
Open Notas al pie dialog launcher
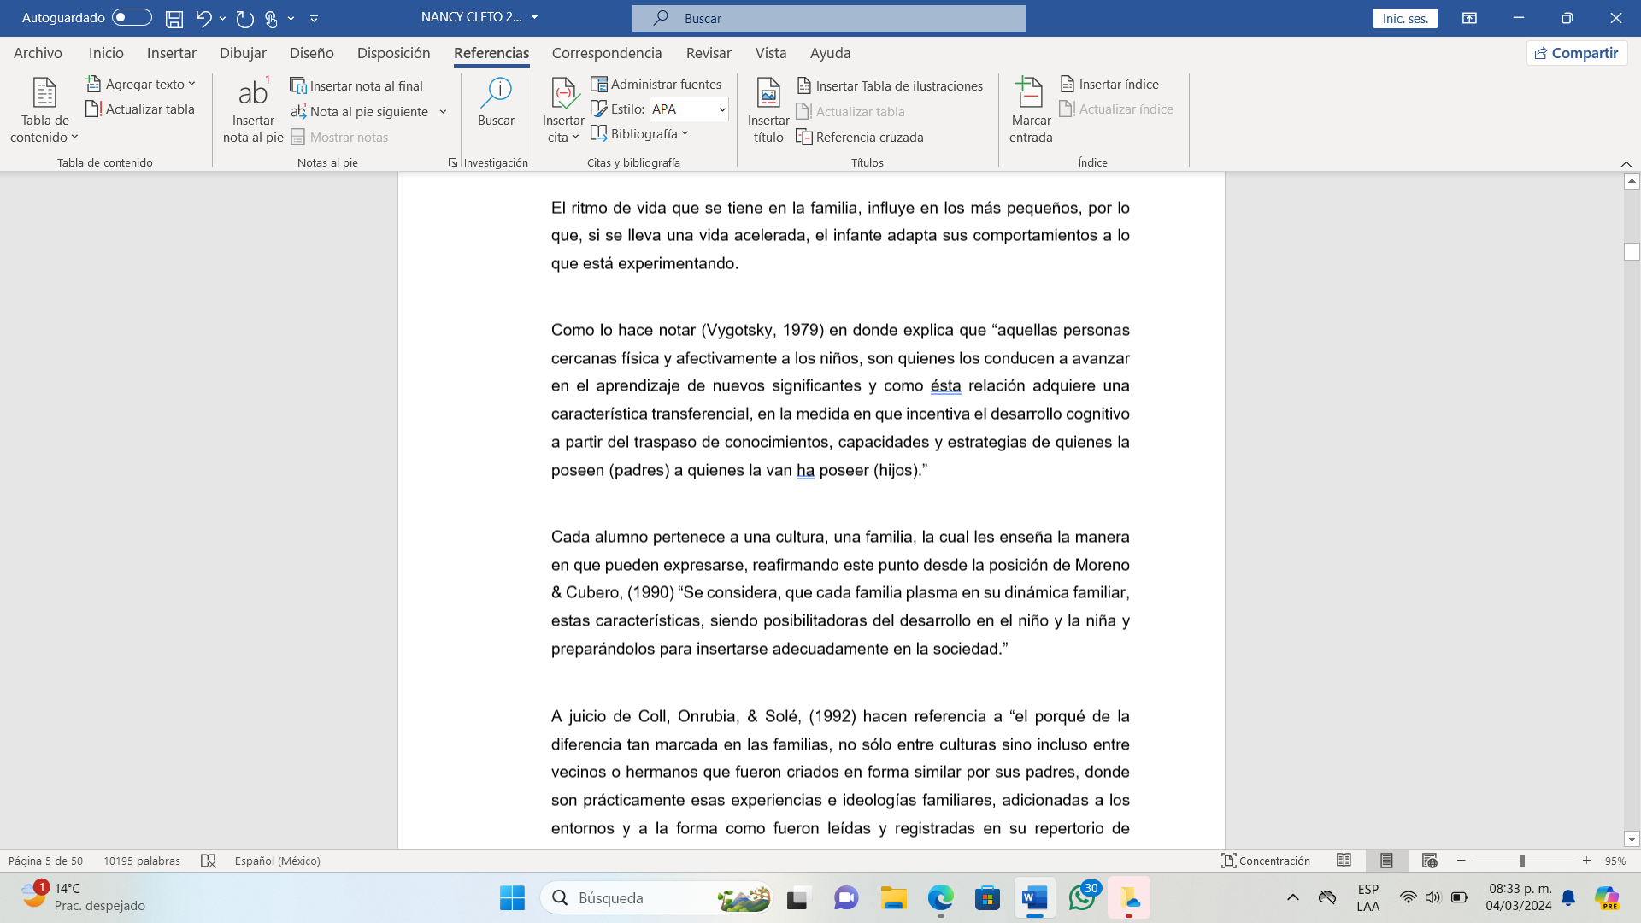pos(453,162)
